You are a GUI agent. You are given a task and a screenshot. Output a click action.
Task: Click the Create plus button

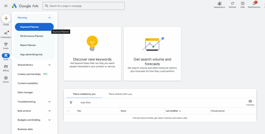click(6, 19)
